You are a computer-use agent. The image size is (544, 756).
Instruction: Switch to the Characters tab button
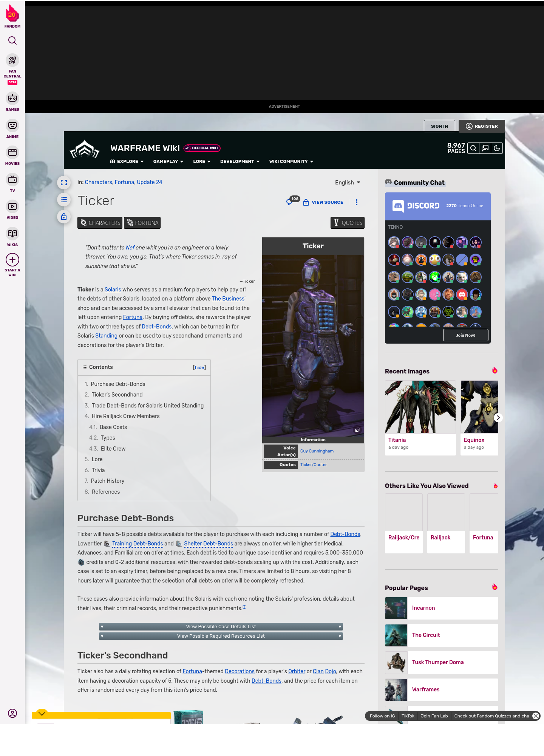tap(100, 223)
